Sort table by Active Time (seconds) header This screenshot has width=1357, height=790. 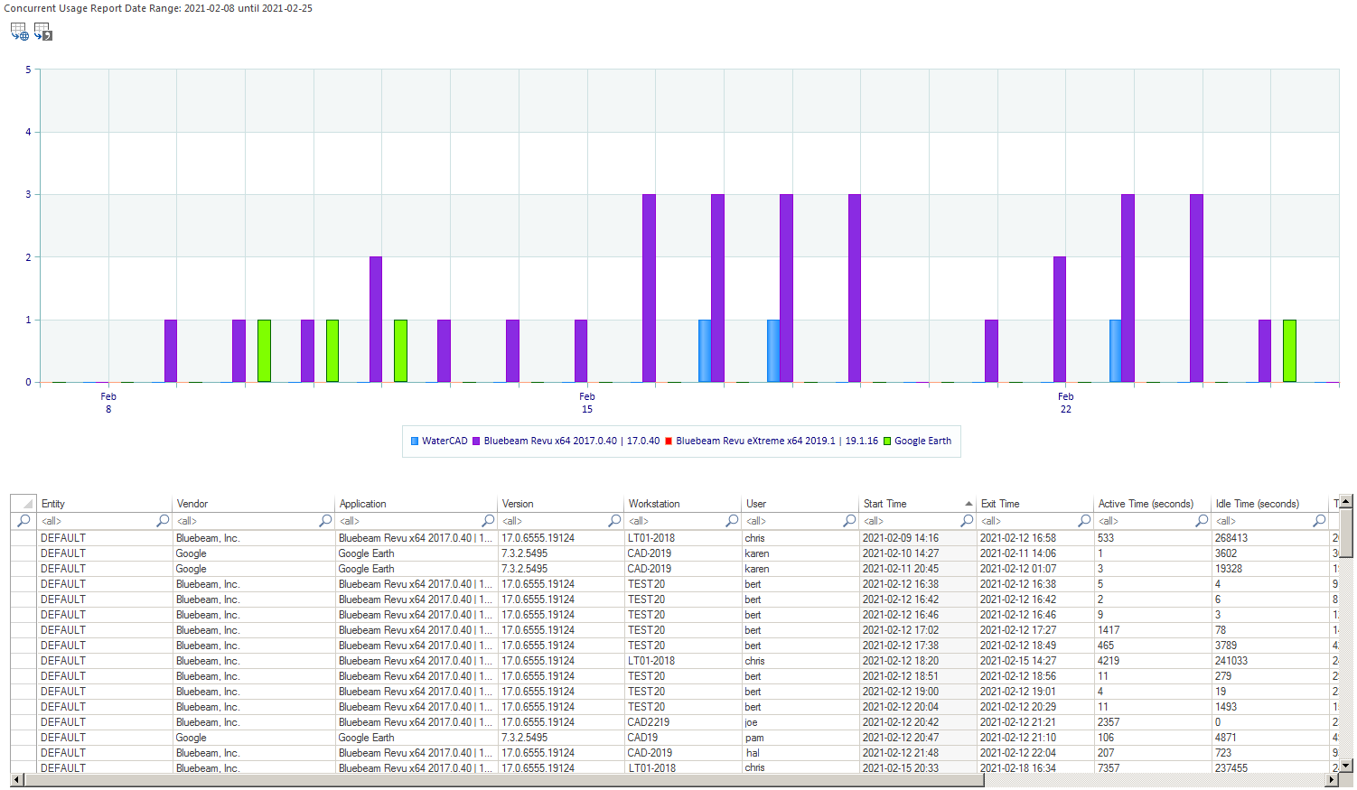click(1146, 504)
